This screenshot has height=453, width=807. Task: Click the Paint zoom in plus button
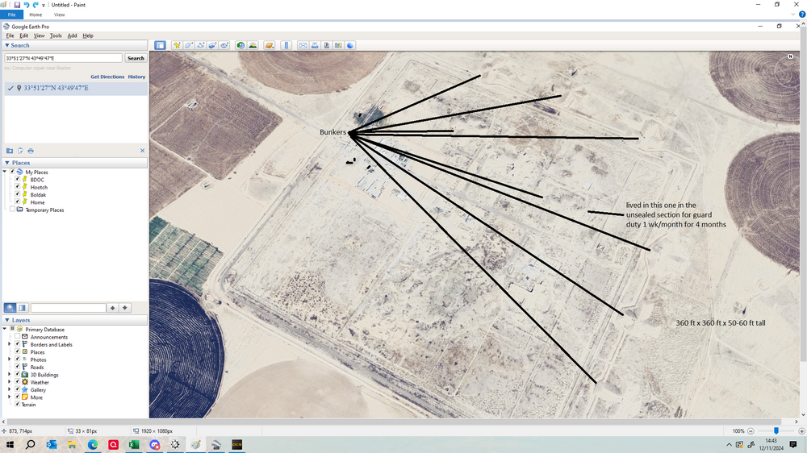point(801,431)
